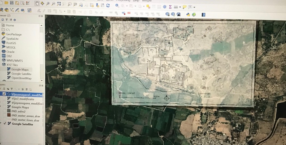Image resolution: width=286 pixels, height=145 pixels.
Task: Click the Zoom Out magnifier tool
Action: pyautogui.click(x=53, y=4)
